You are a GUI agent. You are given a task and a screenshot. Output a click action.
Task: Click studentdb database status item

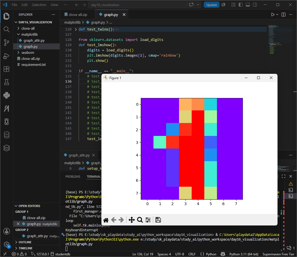point(61,254)
